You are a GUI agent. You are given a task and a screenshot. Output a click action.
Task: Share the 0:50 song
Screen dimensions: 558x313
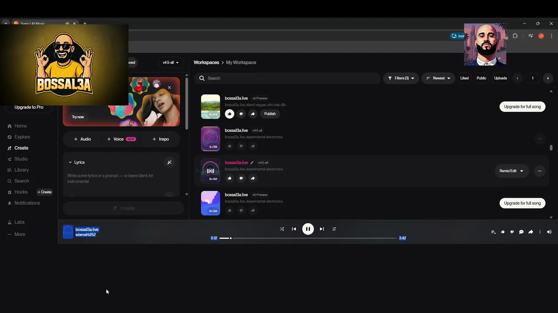tap(253, 210)
